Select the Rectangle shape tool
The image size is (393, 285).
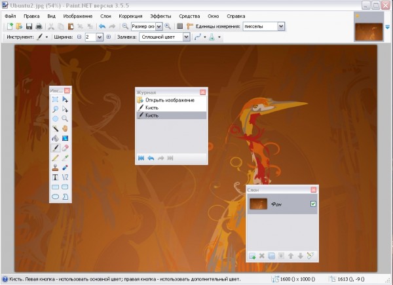pos(55,187)
